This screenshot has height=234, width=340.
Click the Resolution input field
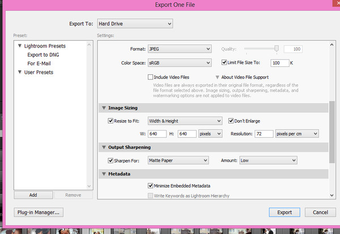tap(264, 134)
